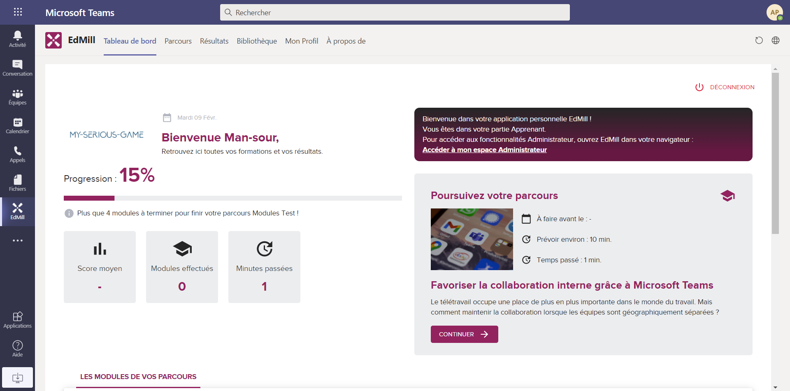
Task: Click the calendar icon by À faire avant
Action: (526, 219)
